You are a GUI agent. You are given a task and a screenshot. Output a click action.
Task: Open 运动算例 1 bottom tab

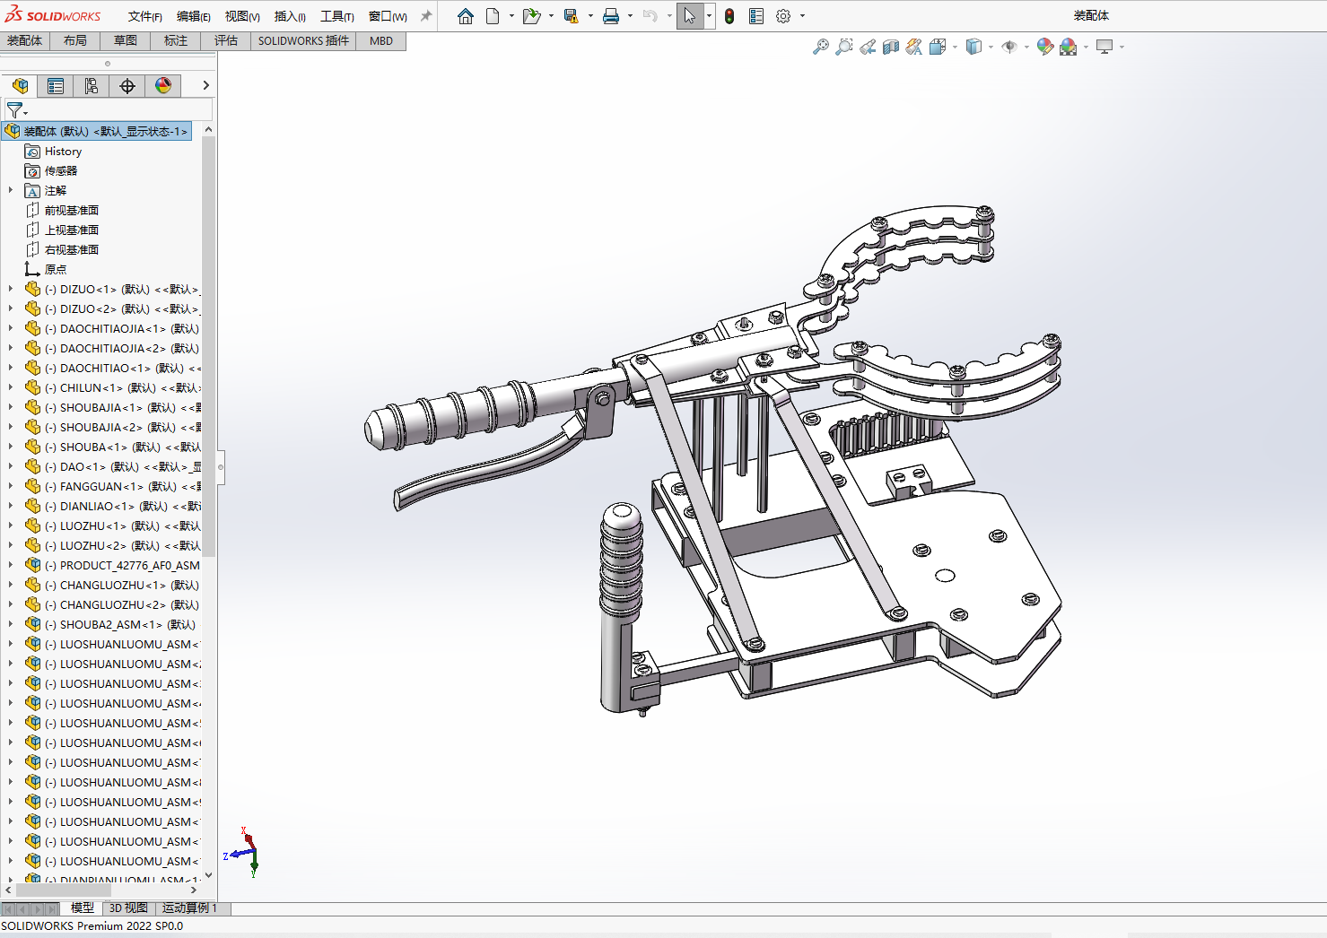tap(190, 908)
